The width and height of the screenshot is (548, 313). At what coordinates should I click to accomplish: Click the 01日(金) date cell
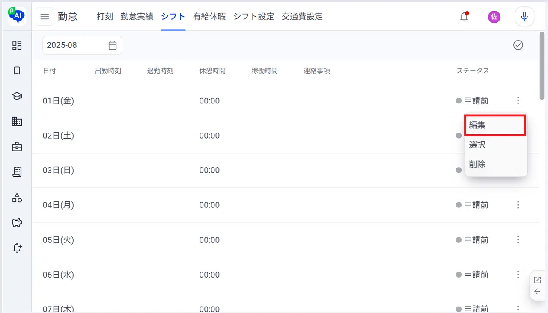[x=59, y=101]
